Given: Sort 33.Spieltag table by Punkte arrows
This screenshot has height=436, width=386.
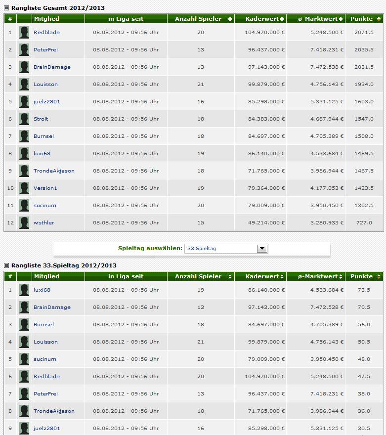Looking at the screenshot, I should point(378,276).
